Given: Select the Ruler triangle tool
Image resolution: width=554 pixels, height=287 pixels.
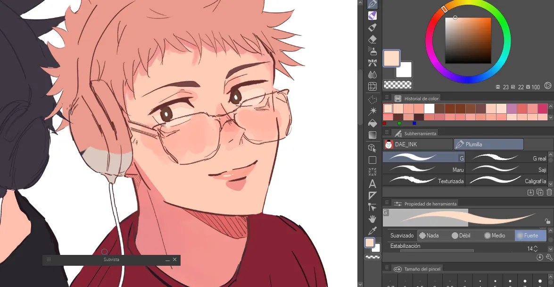Looking at the screenshot, I should (x=372, y=195).
